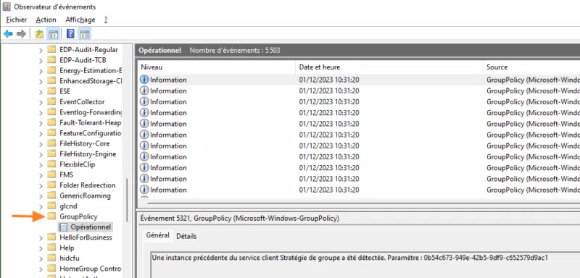Open the Fichier menu
580x278 pixels.
(16, 20)
